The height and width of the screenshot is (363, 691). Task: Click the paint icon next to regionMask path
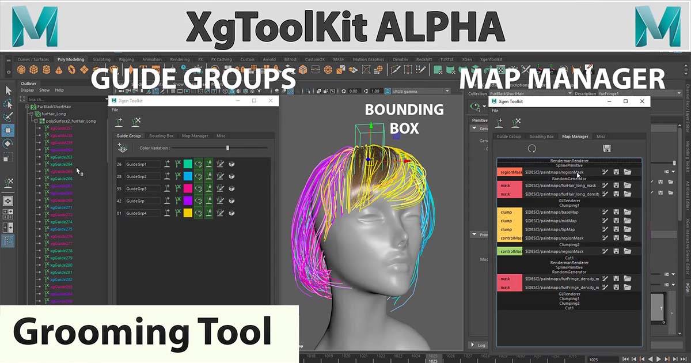(x=605, y=172)
